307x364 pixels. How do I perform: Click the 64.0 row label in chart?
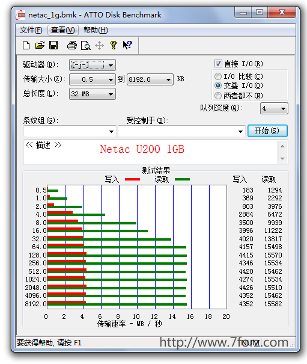click(40, 247)
